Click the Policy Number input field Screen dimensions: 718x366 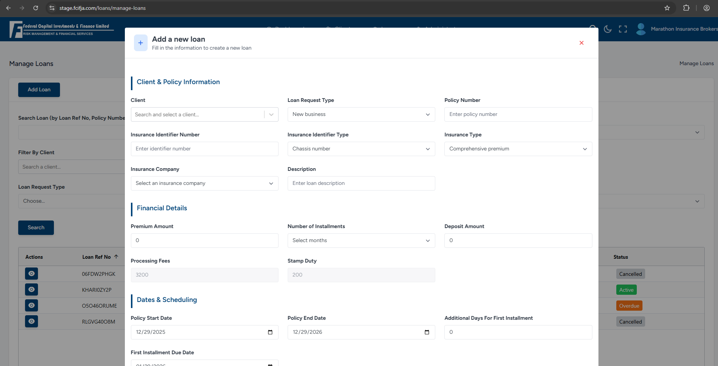[x=518, y=114]
